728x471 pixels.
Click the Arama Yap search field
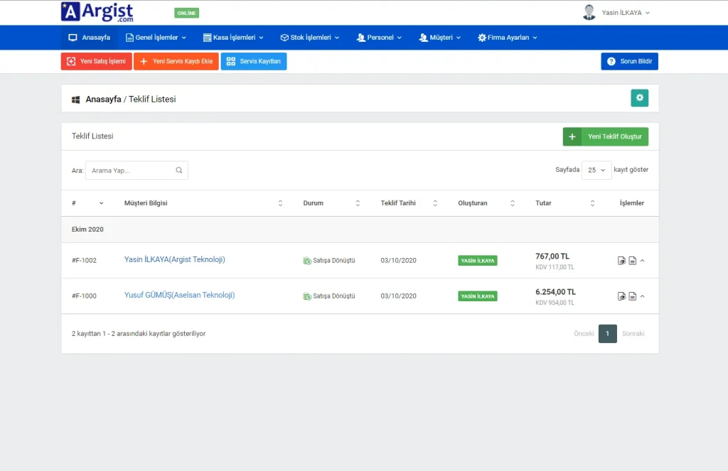click(x=131, y=170)
